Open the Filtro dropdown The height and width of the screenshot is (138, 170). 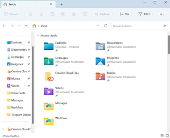(x=146, y=14)
